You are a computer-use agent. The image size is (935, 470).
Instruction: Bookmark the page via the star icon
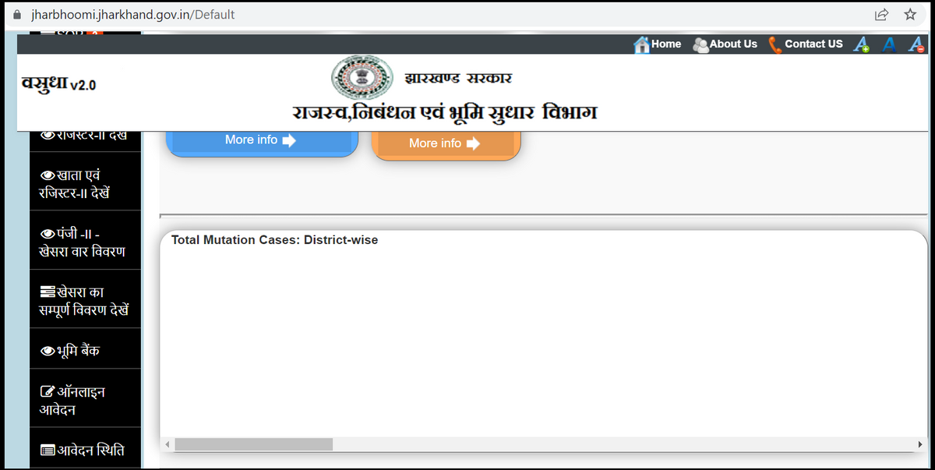[909, 13]
